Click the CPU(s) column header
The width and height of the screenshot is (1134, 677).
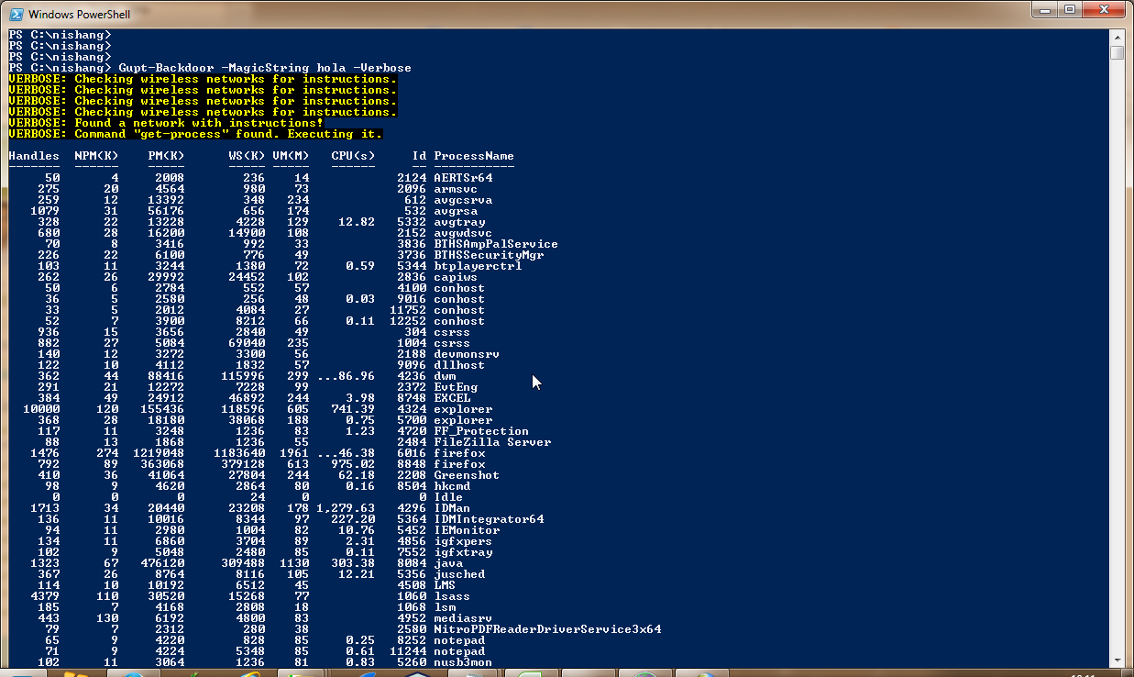[353, 156]
